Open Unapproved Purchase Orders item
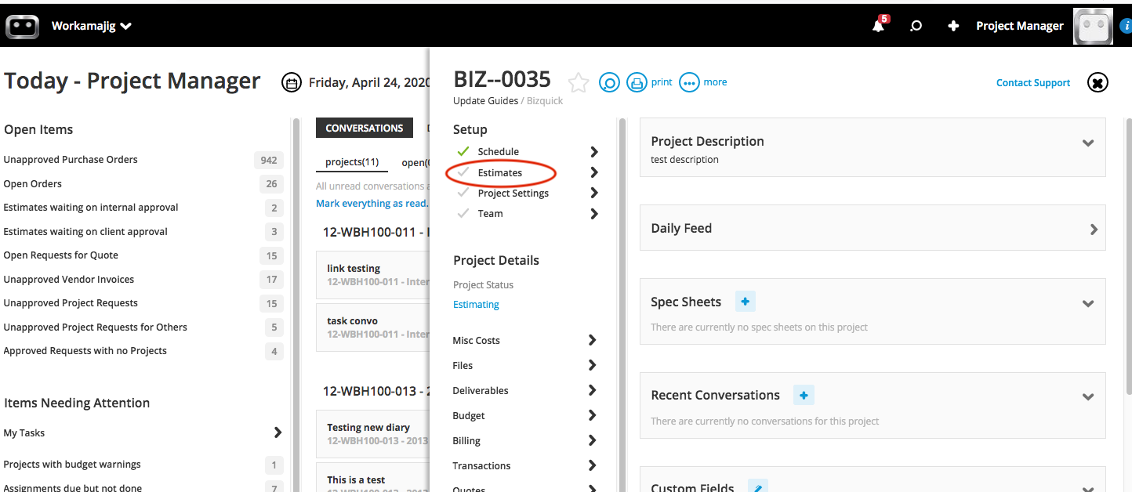Viewport: 1132px width, 492px height. coord(71,160)
